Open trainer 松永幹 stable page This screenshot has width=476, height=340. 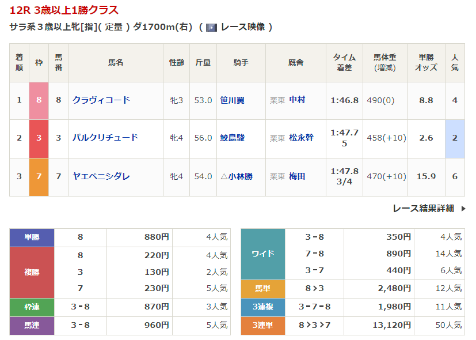pos(301,138)
